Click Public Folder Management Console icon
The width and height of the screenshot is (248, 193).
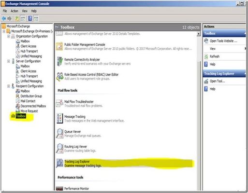(x=59, y=46)
